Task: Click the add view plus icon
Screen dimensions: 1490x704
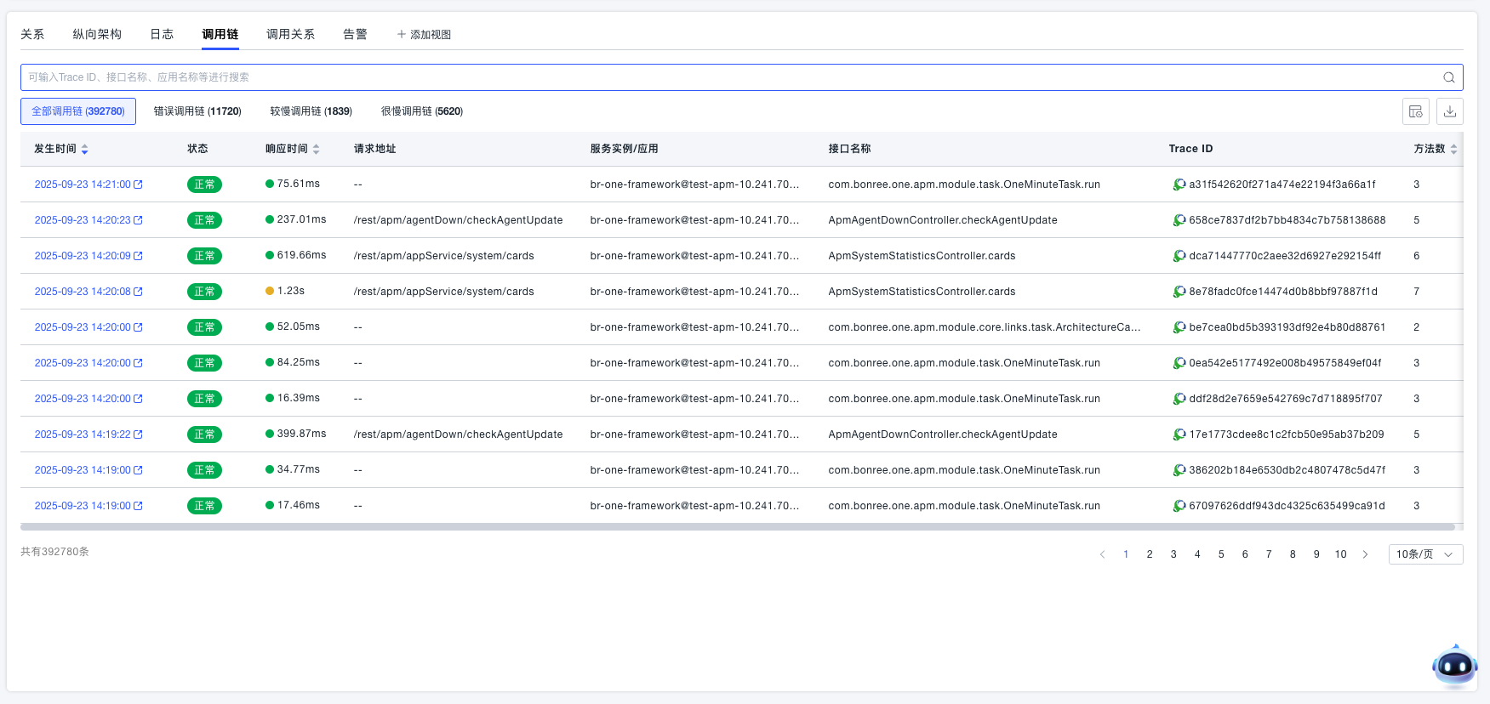Action: click(402, 35)
